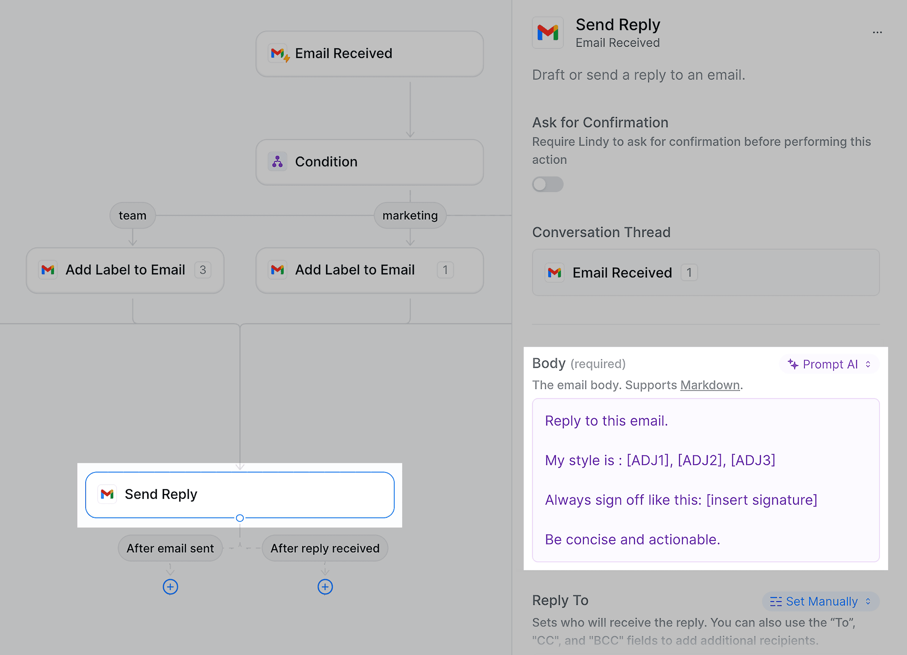Open the three-dot options menu

pos(877,32)
